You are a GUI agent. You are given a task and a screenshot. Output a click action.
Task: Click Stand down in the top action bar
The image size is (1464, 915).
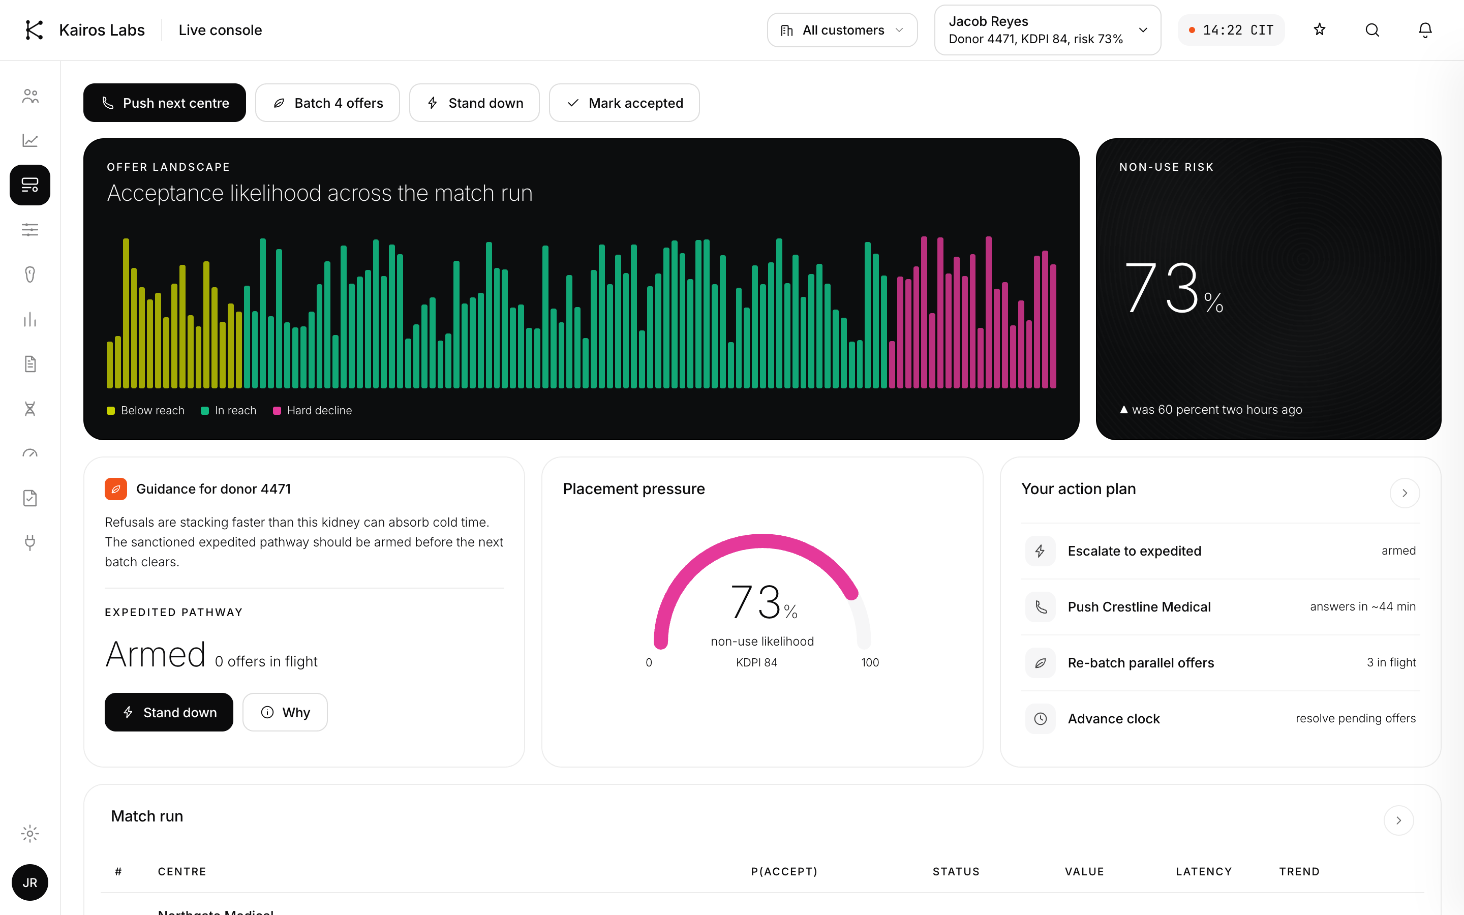tap(474, 103)
